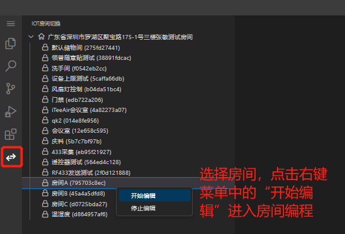Click the lock icon of 温湿度

(x=45, y=214)
